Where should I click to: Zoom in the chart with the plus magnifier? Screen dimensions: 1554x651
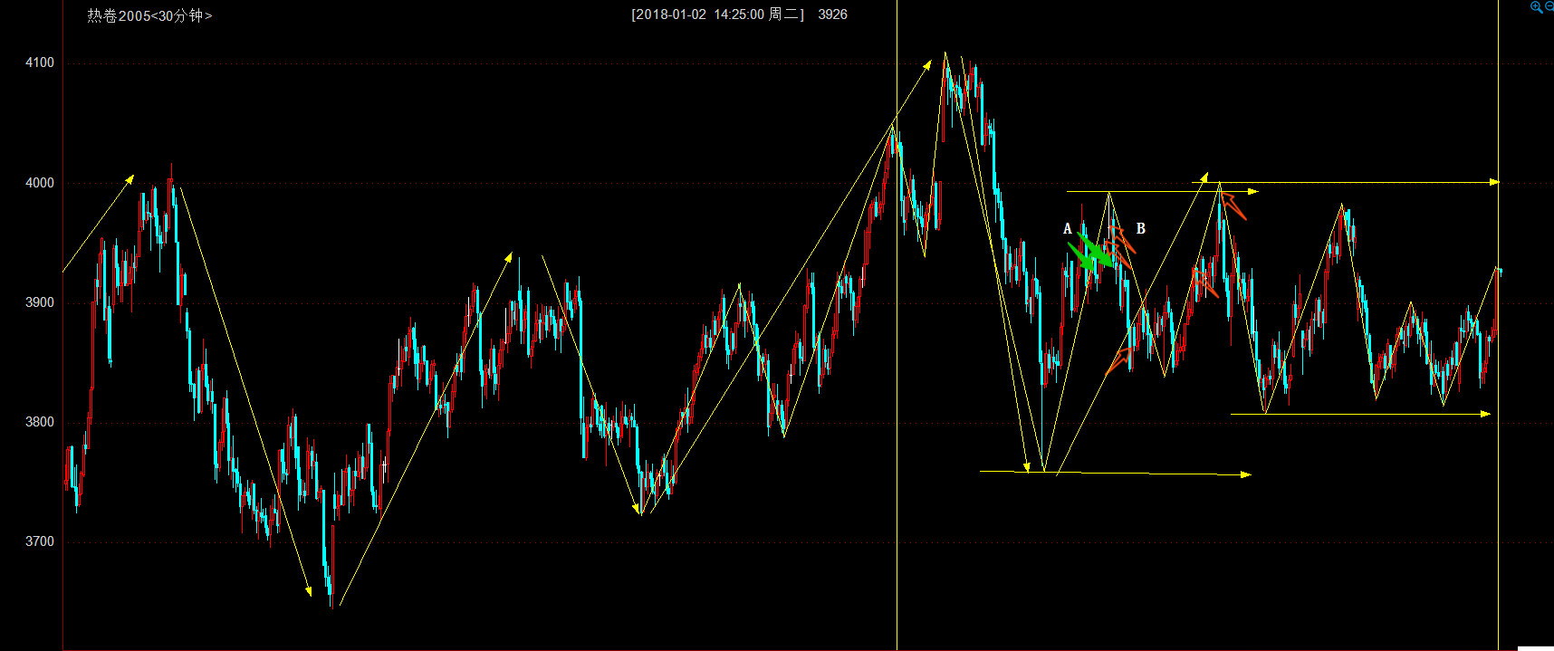pyautogui.click(x=1536, y=7)
